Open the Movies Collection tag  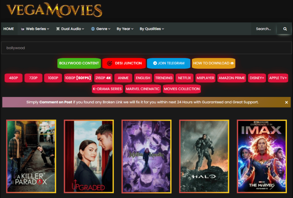(182, 89)
